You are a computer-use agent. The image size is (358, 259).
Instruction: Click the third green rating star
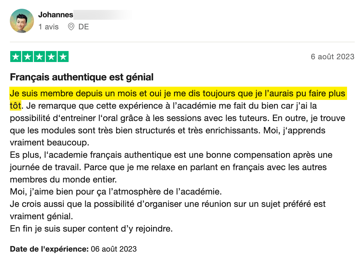39,57
